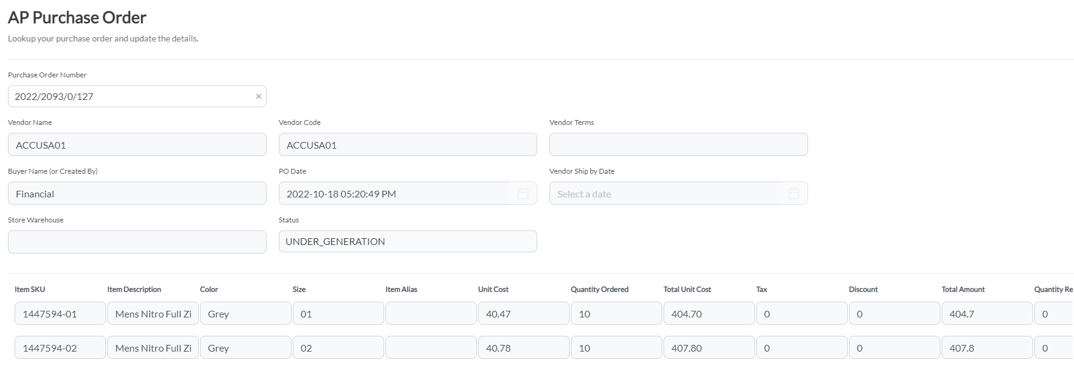The height and width of the screenshot is (365, 1074).
Task: Click the empty Store Warehouse field
Action: pyautogui.click(x=137, y=242)
